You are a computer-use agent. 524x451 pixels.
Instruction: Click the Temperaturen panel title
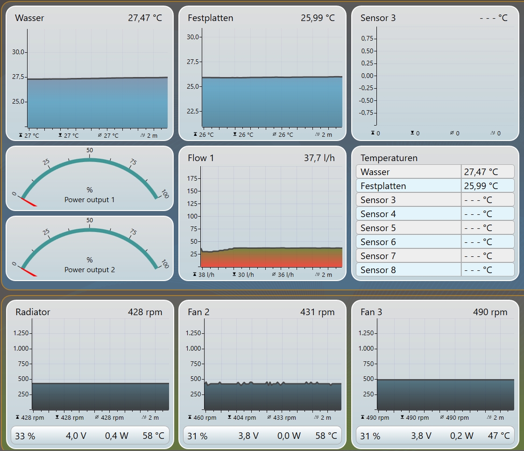click(389, 158)
